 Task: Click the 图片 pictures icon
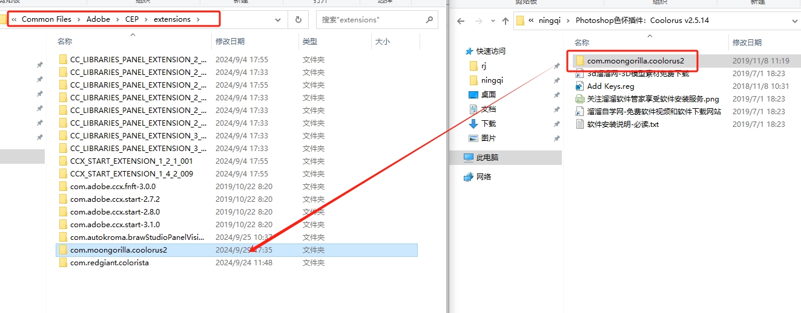pos(474,138)
